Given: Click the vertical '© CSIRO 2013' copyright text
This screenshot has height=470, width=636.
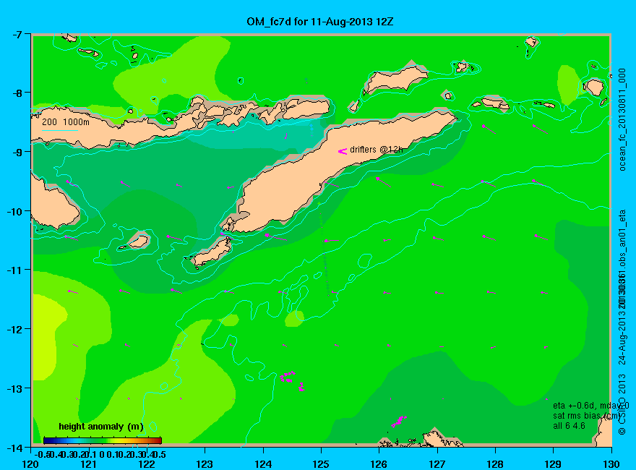Looking at the screenshot, I should tap(622, 406).
